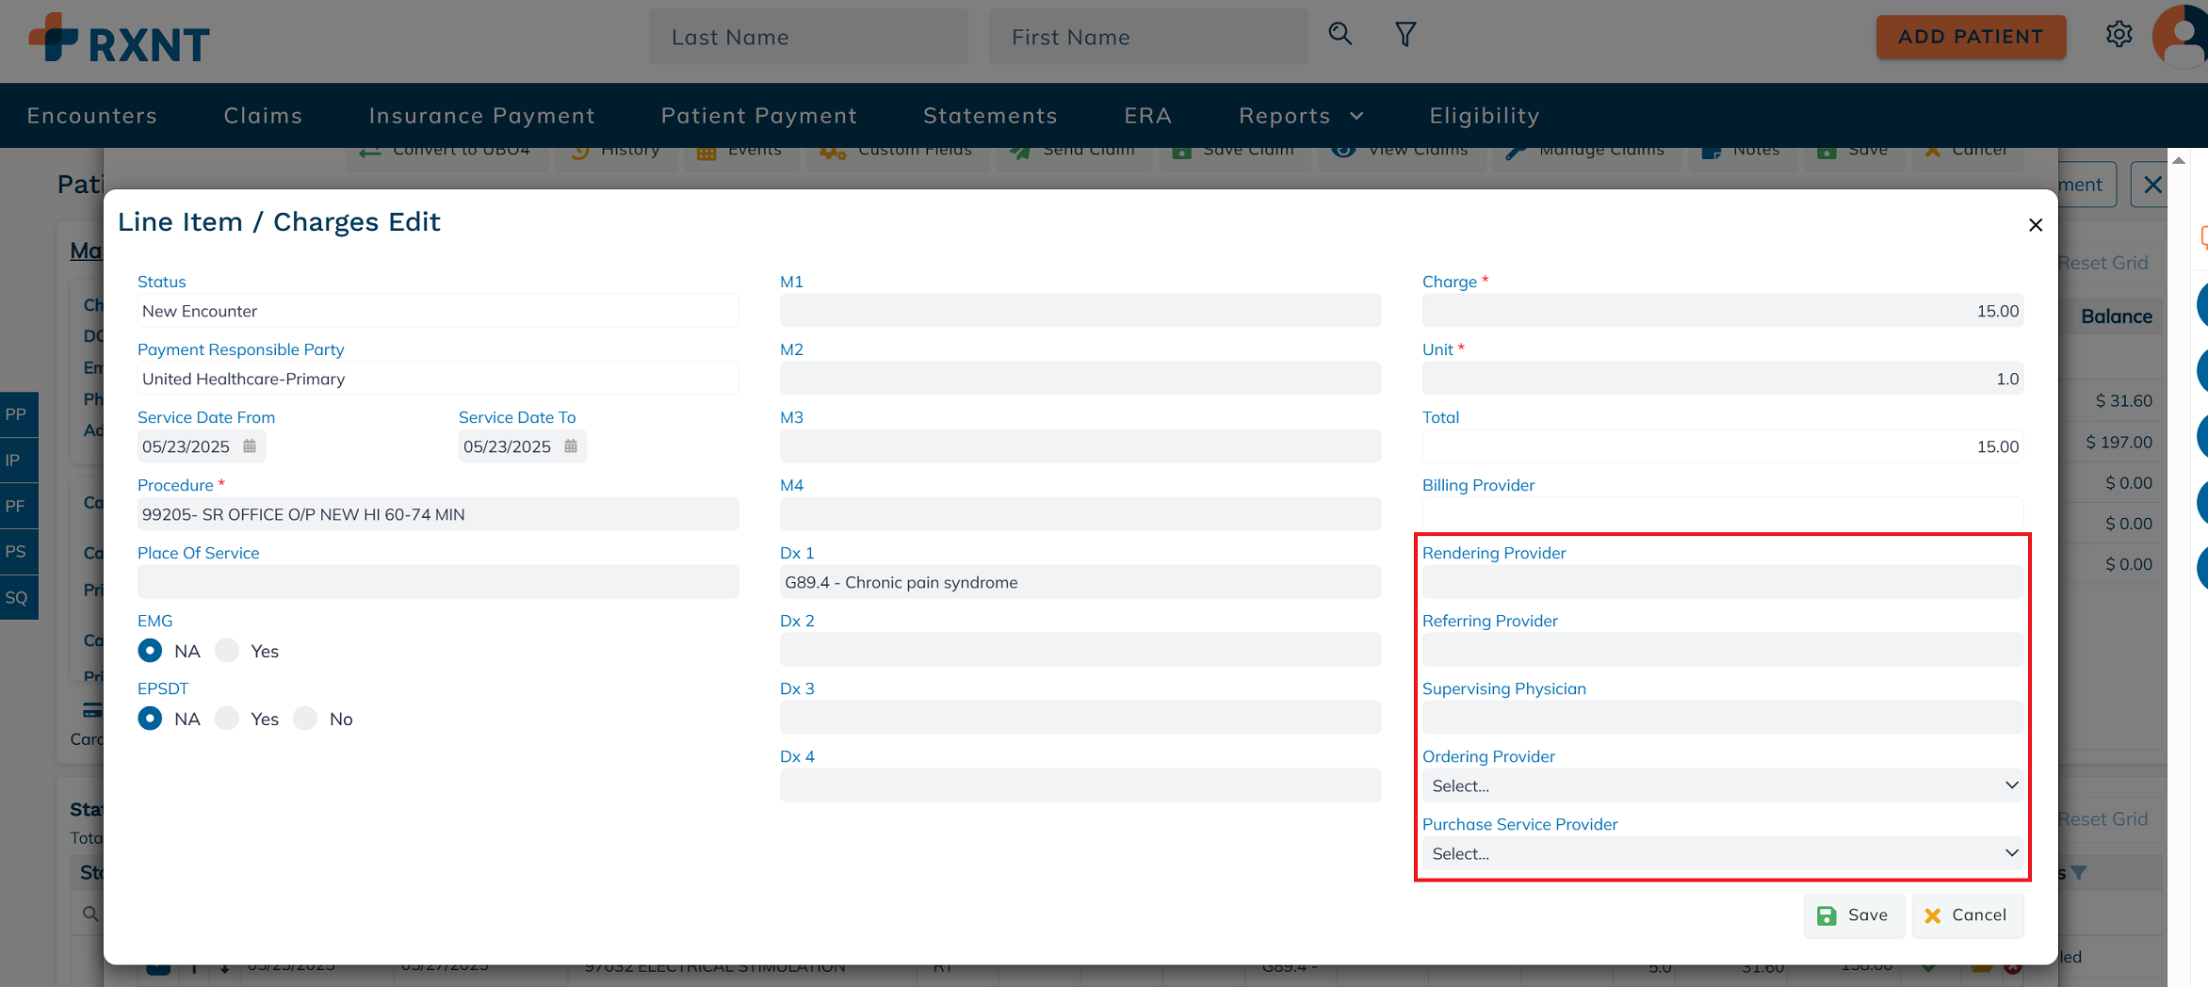Open Service Date To calendar picker
The image size is (2208, 987).
[571, 446]
